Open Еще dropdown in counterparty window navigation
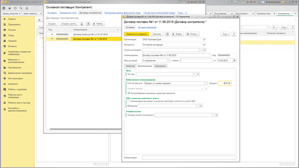The height and width of the screenshot is (168, 299). click(x=182, y=13)
